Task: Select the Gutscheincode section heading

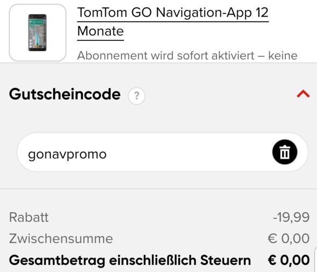Action: click(x=65, y=94)
